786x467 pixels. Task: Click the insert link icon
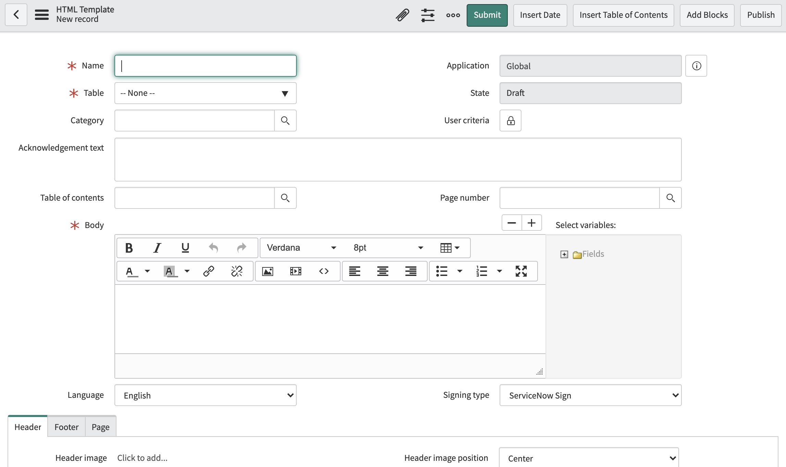click(209, 272)
